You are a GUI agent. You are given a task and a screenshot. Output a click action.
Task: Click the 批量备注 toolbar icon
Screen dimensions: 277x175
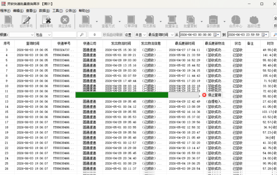[172, 20]
